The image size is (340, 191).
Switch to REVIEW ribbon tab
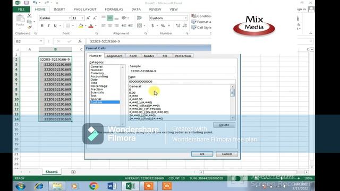tap(155, 10)
